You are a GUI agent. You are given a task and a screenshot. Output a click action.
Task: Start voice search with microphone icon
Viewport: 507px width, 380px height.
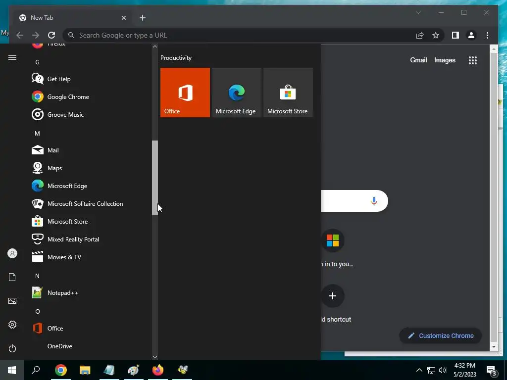click(x=374, y=201)
